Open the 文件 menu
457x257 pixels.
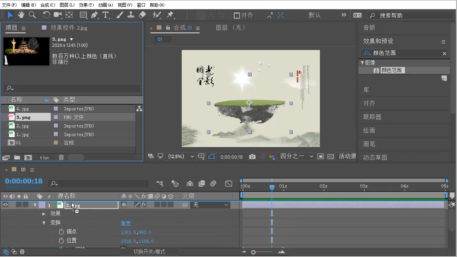(9, 5)
